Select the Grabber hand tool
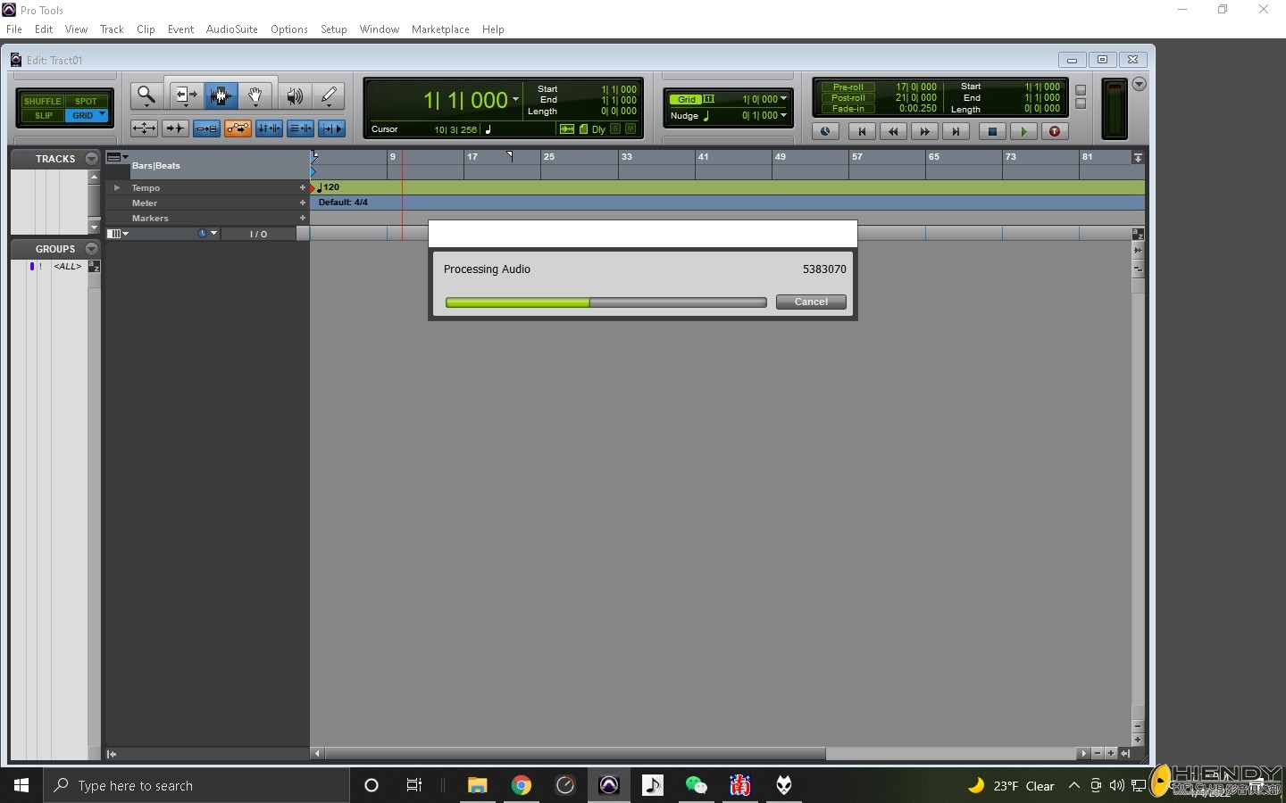The image size is (1286, 803). pos(255,95)
